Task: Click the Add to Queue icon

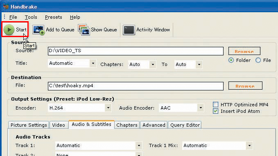Action: (38, 30)
